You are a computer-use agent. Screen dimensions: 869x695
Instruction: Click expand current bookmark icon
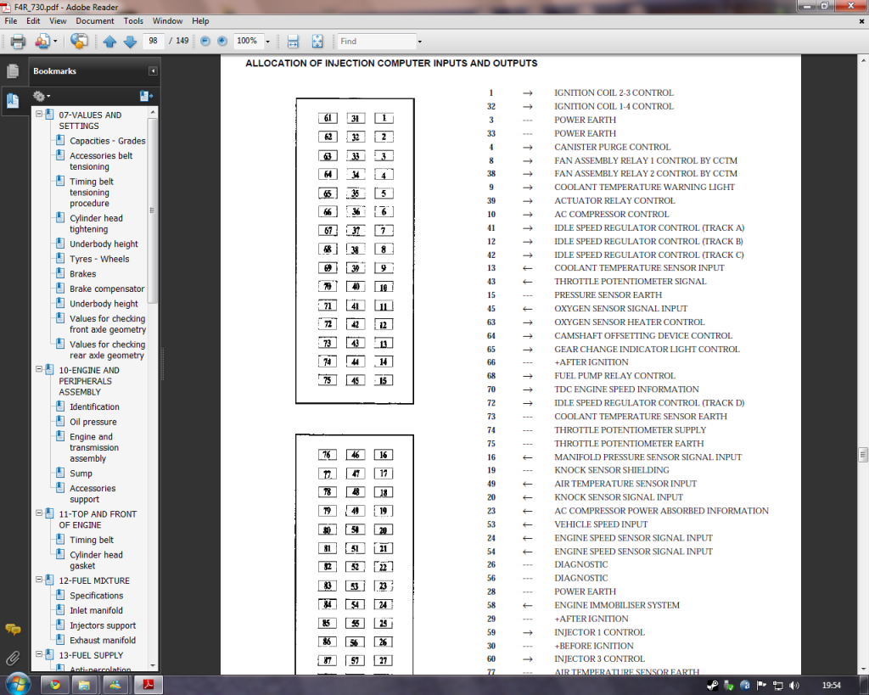(146, 96)
